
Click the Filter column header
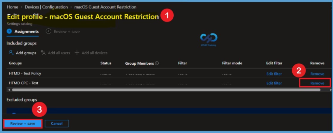[182, 63]
